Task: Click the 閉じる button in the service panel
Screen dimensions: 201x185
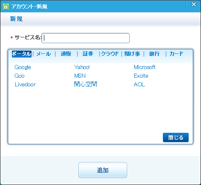Action: click(x=176, y=137)
